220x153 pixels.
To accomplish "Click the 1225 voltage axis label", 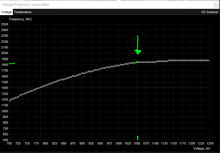I will click(201, 143).
